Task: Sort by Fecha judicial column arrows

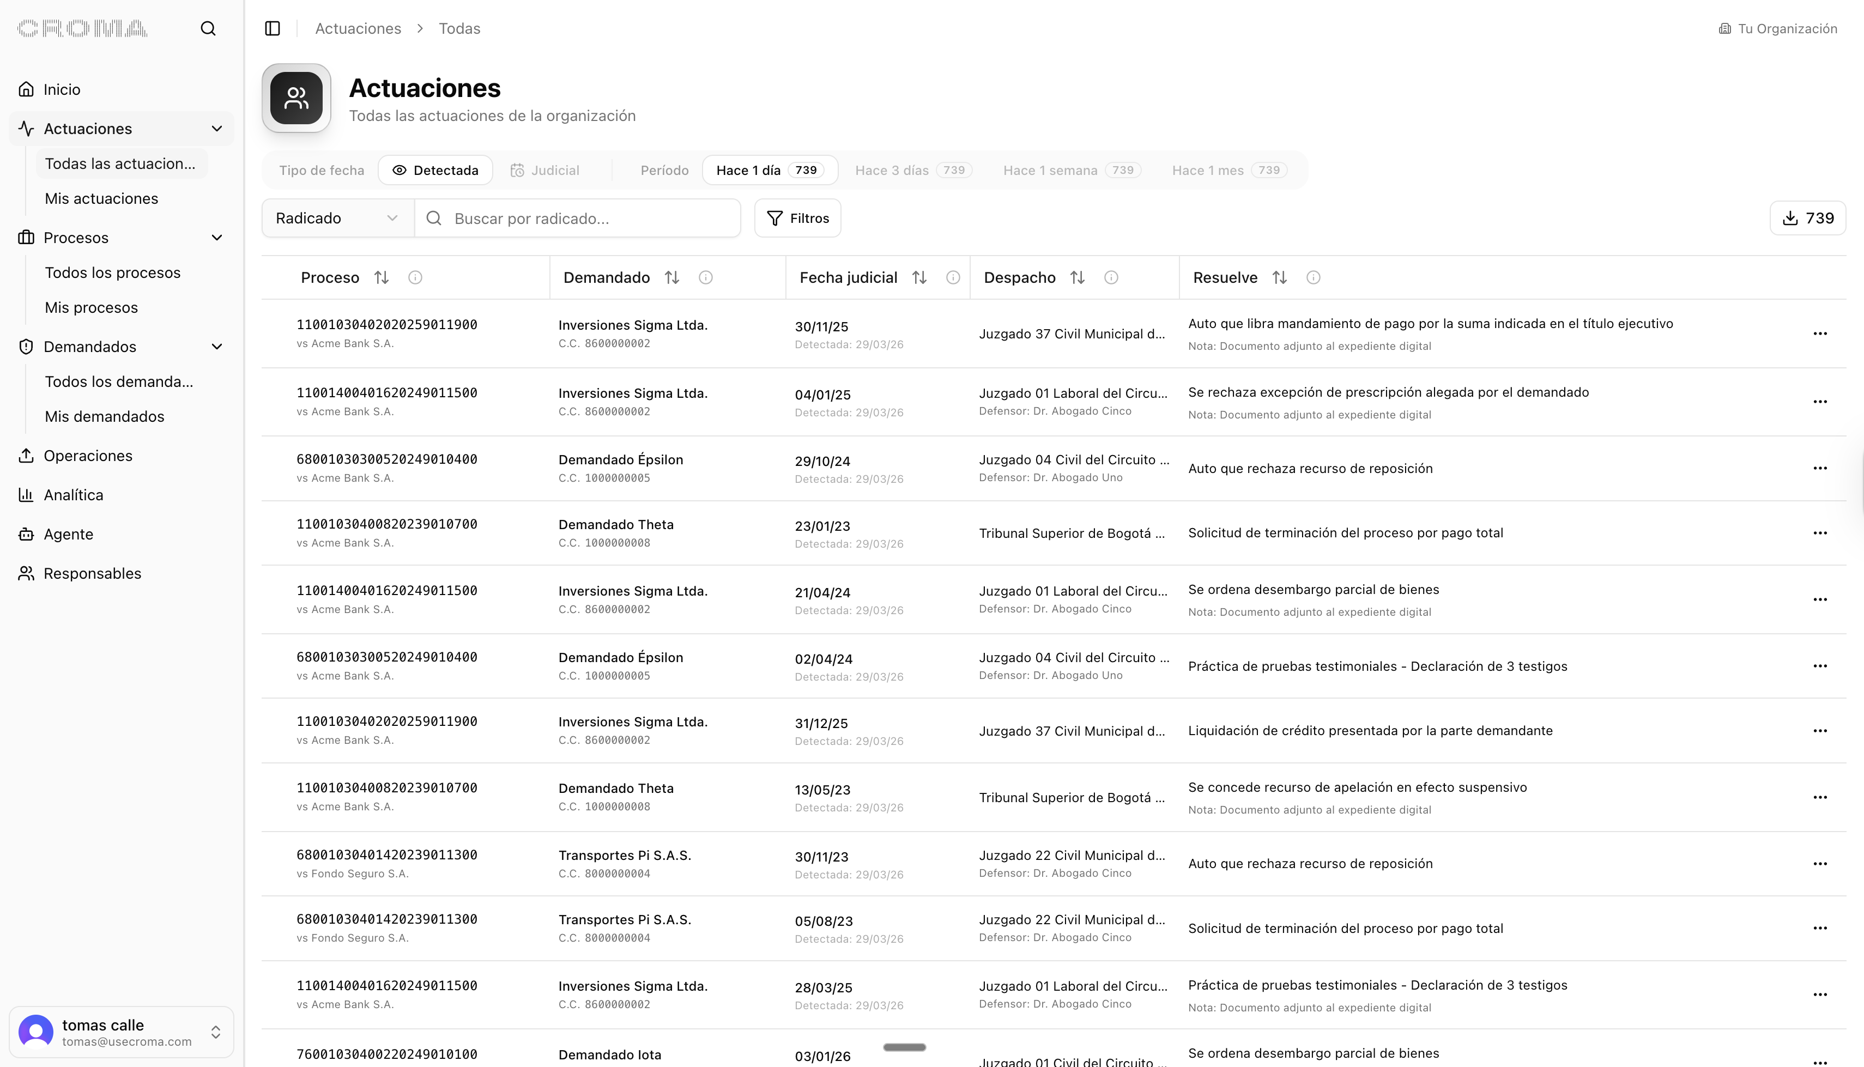Action: (919, 278)
